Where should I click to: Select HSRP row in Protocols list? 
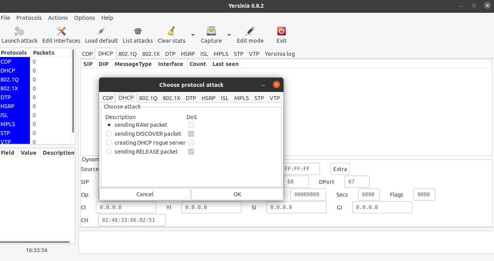click(35, 106)
